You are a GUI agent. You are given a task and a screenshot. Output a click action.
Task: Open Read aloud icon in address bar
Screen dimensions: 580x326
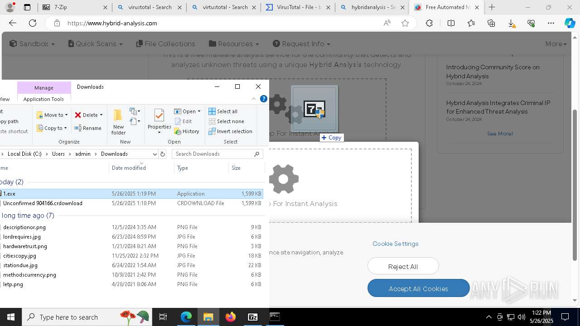(x=387, y=23)
